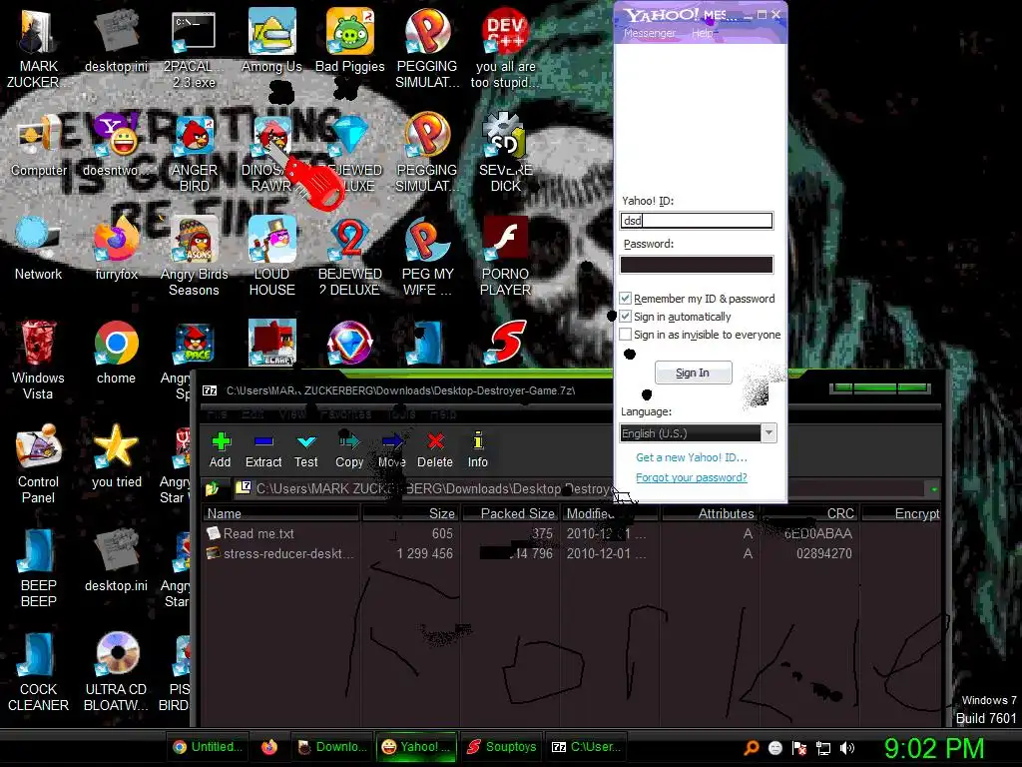Switch to the Downlo... taskbar button
This screenshot has height=767, width=1022.
[x=332, y=747]
